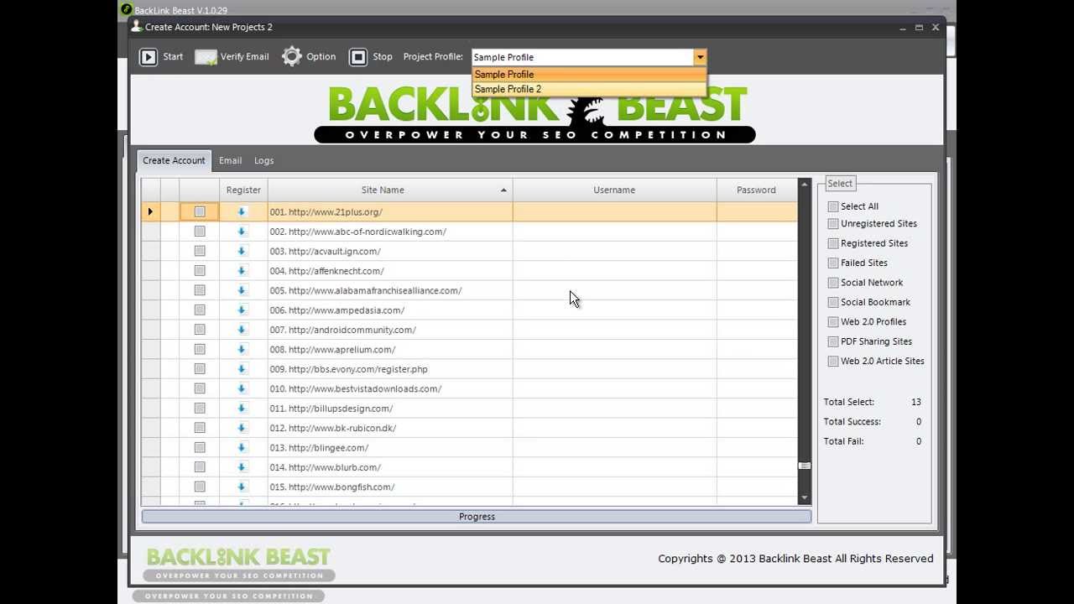Click register arrow for ampedasia.com
1074x604 pixels.
tap(242, 310)
